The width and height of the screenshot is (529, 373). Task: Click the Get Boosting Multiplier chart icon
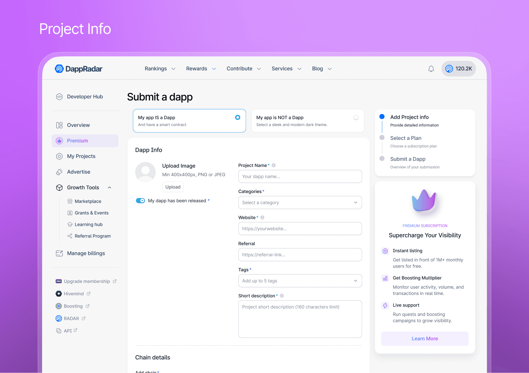385,278
